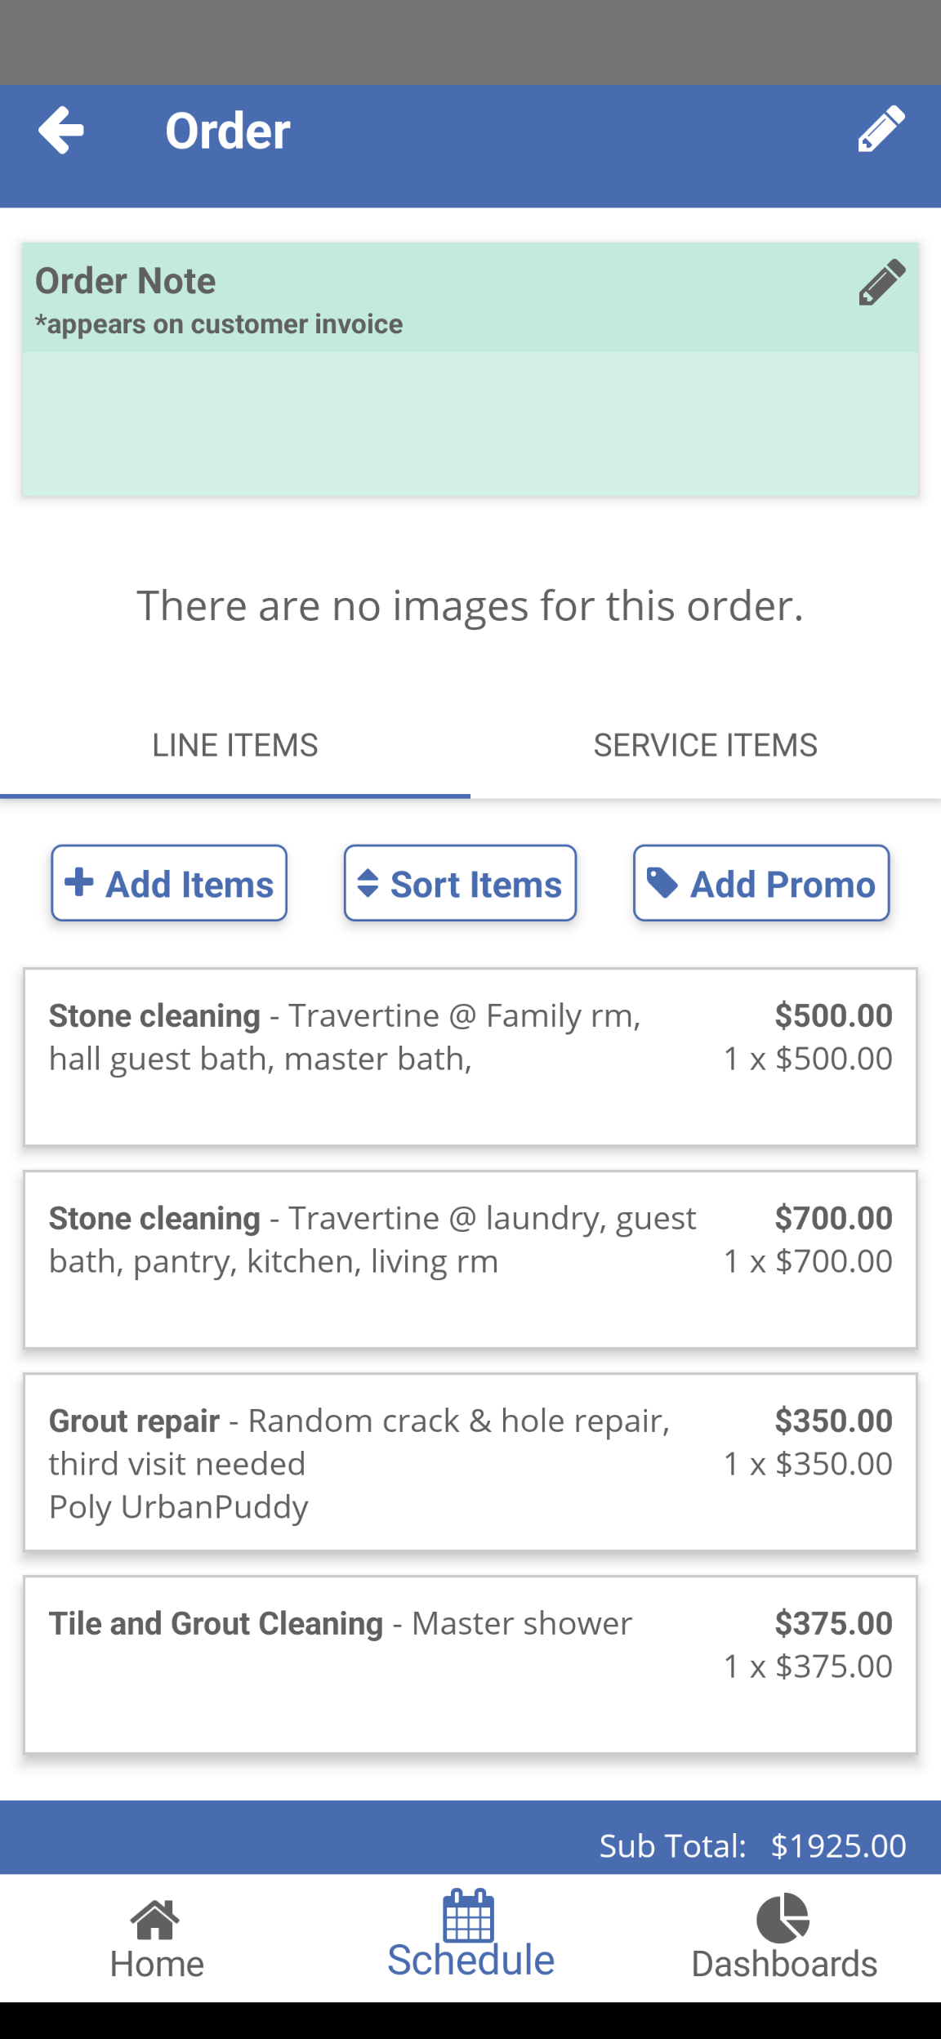Tap the plus icon on Add Items
This screenshot has width=941, height=2039.
[x=79, y=882]
